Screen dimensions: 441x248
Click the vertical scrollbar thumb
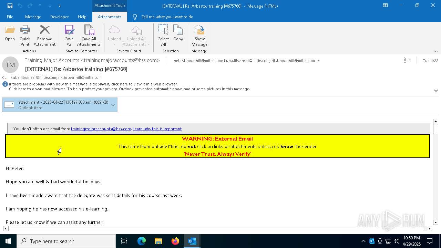click(x=435, y=129)
